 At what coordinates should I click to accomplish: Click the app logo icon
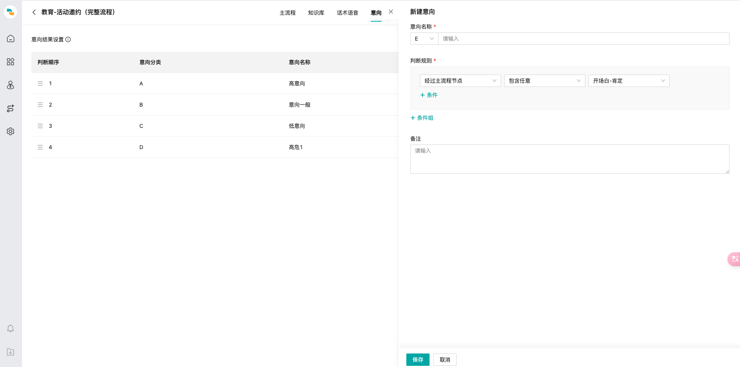tap(10, 12)
